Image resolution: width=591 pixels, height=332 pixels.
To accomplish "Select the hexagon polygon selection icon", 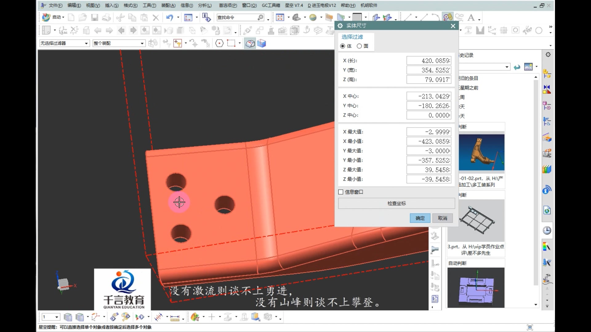I will 219,43.
